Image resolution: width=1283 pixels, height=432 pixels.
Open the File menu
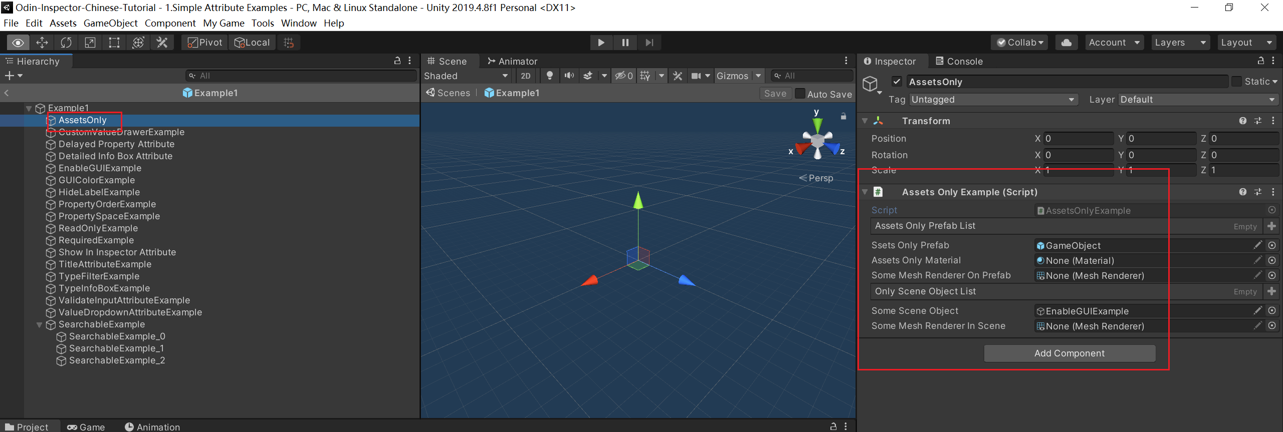[11, 23]
